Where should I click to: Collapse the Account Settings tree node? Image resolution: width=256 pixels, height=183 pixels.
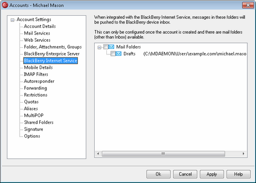(12, 20)
